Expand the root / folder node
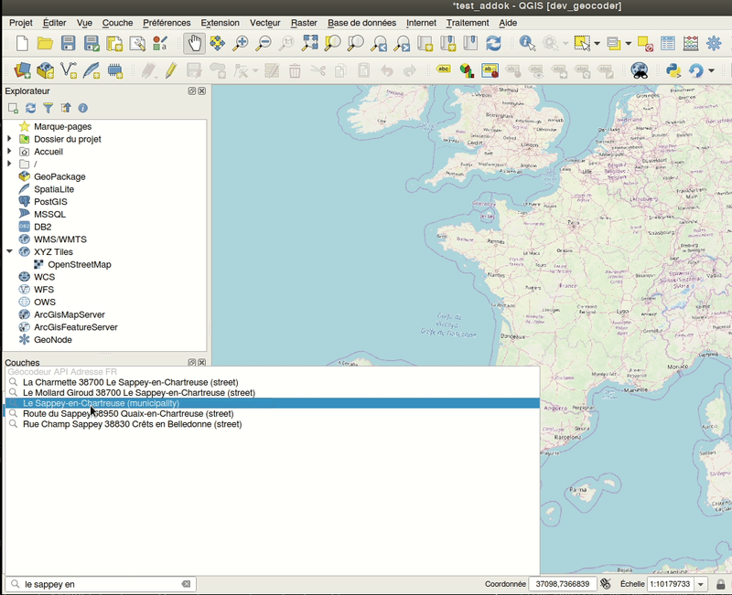Viewport: 732px width, 595px height. pyautogui.click(x=9, y=164)
